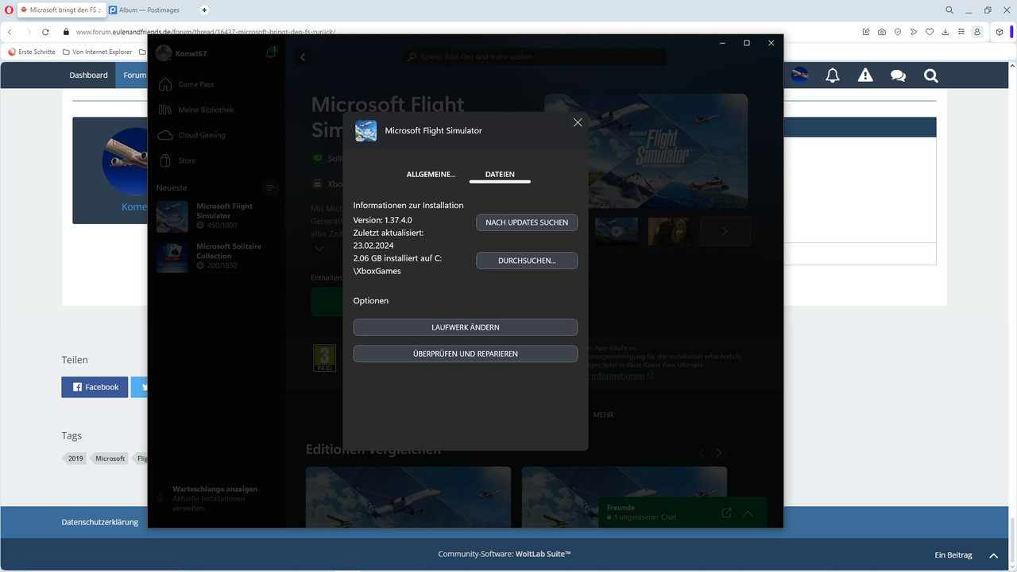Screen dimensions: 1017x572
Task: Click the DURCHSUCHEN... button
Action: coord(527,261)
